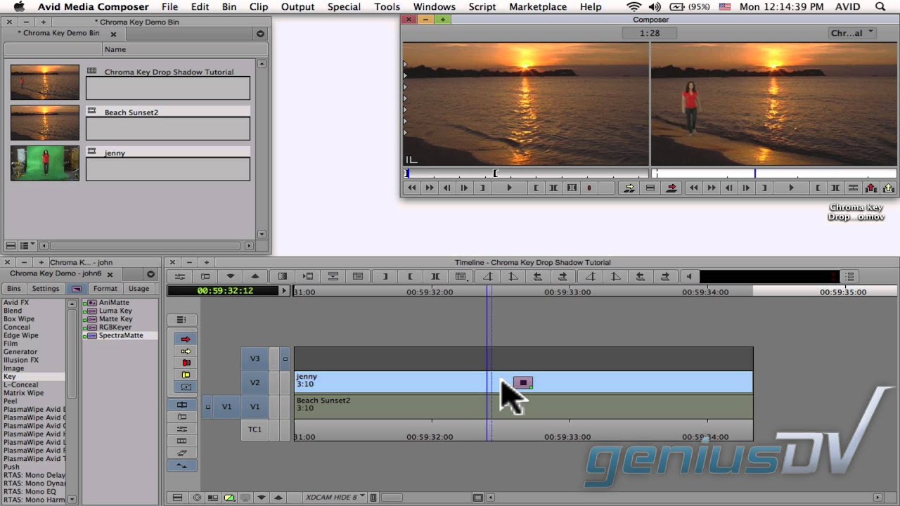
Task: Select the Blend effect category
Action: 13,311
